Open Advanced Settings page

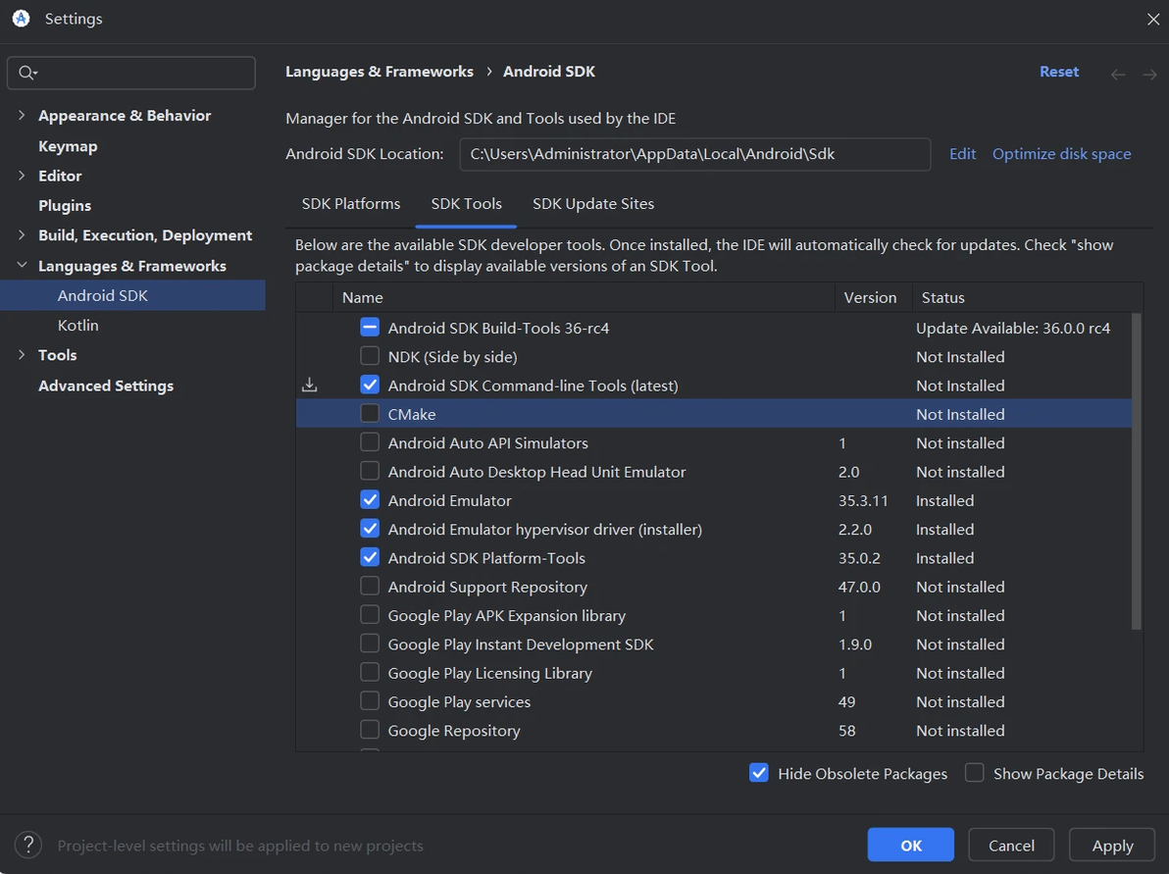coord(106,386)
